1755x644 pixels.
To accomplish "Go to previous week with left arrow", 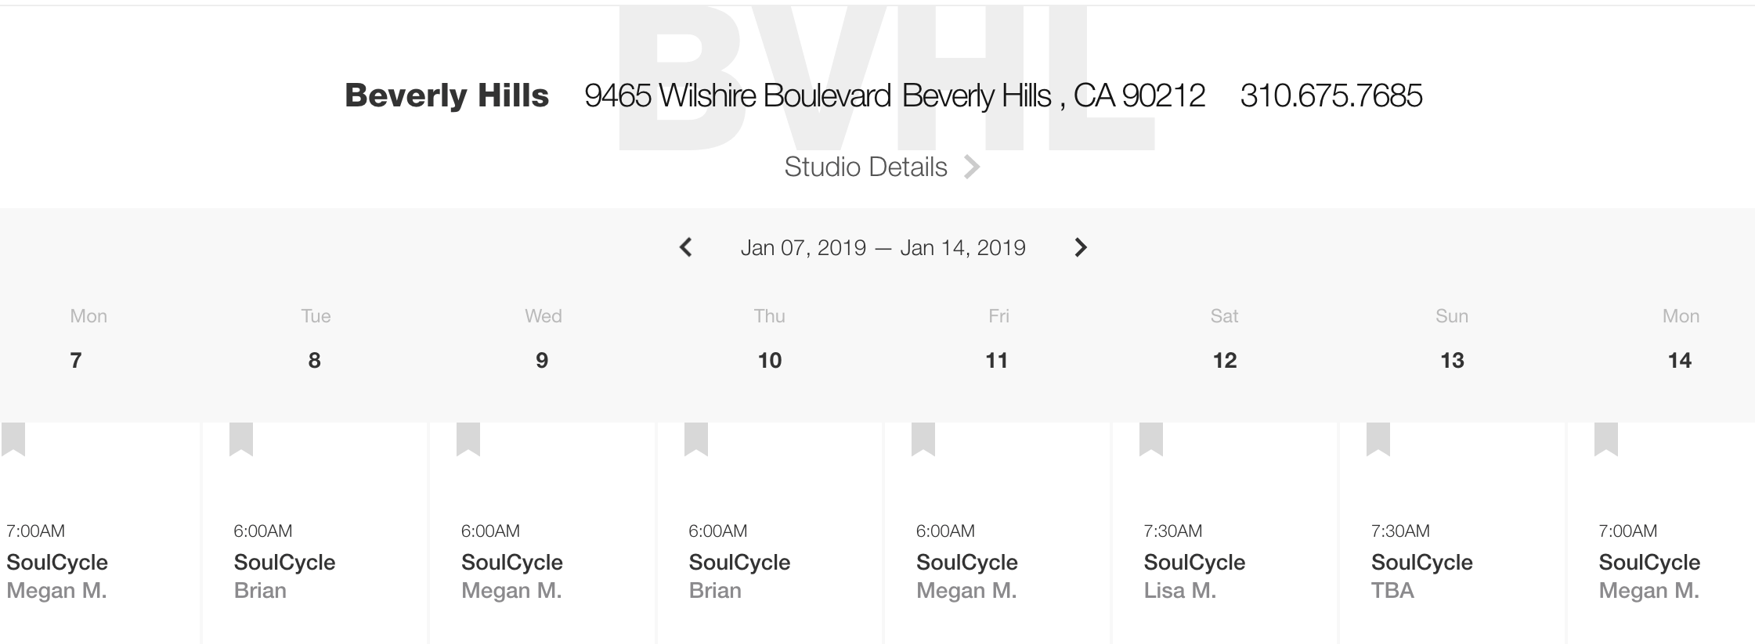I will (686, 247).
